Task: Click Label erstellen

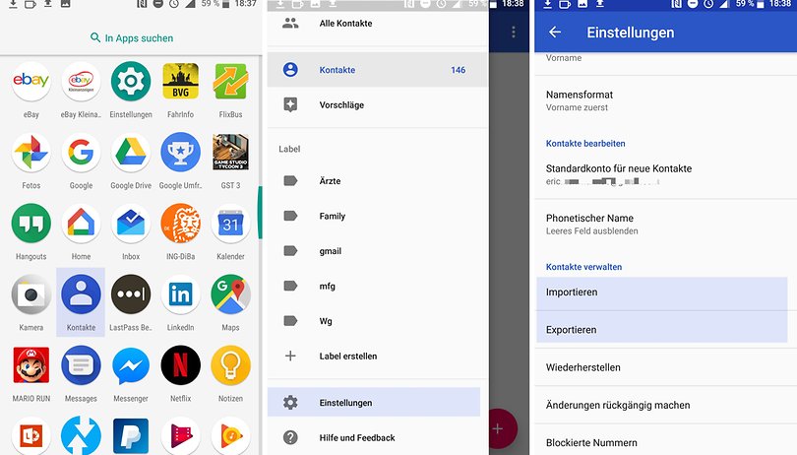Action: pos(377,357)
